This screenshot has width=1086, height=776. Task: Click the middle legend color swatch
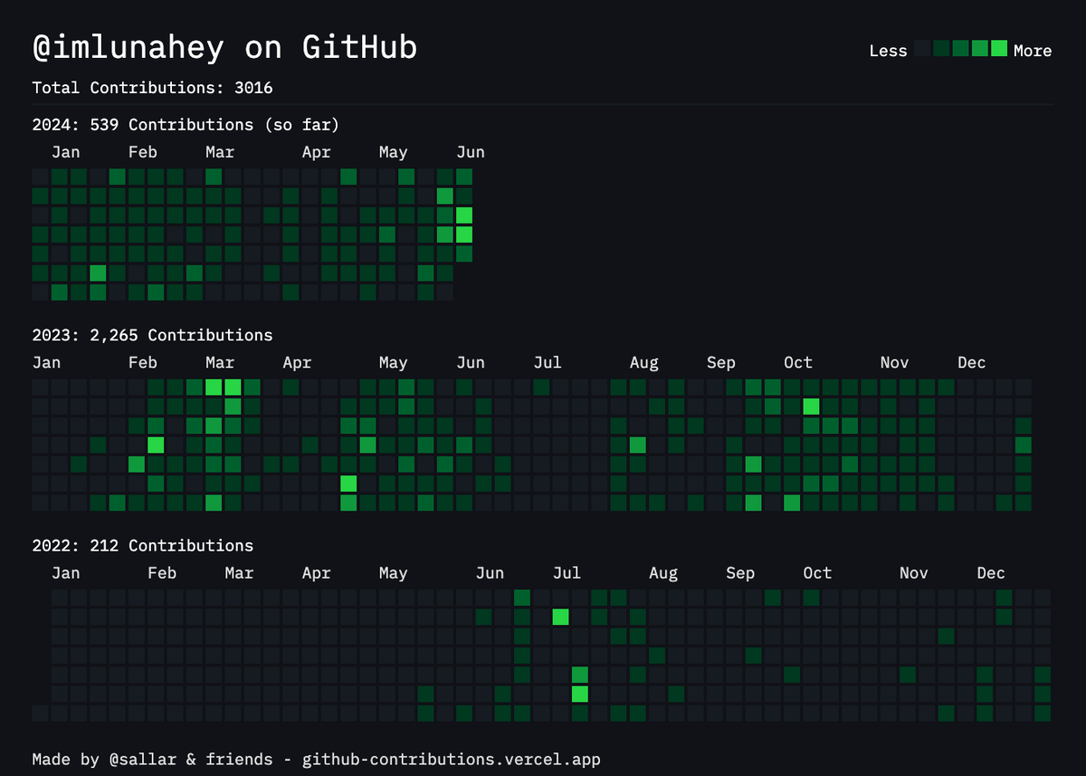[960, 49]
